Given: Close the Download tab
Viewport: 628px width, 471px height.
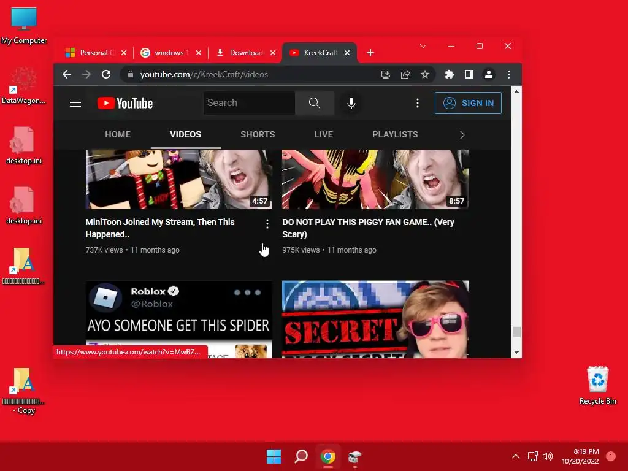Looking at the screenshot, I should tap(273, 53).
